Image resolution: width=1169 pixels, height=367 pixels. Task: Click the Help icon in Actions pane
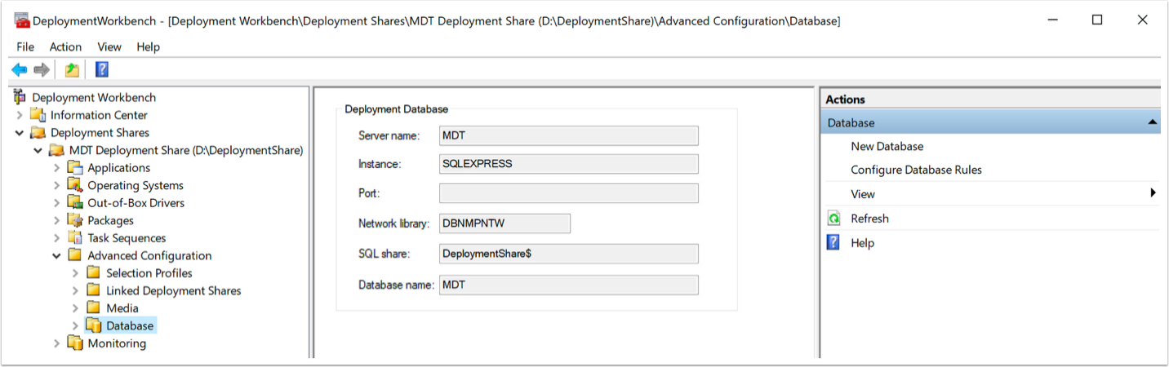point(833,242)
